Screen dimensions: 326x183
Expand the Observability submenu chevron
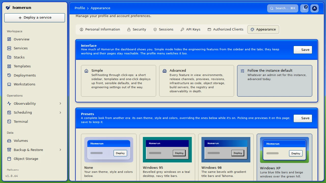pyautogui.click(x=60, y=103)
